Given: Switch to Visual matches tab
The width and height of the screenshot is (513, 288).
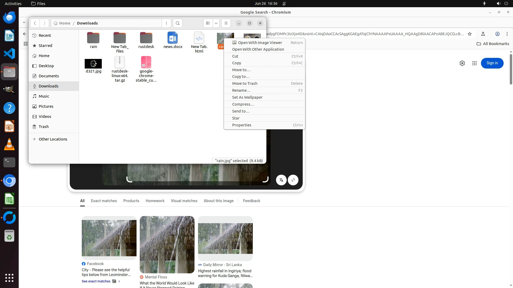Looking at the screenshot, I should (184, 201).
